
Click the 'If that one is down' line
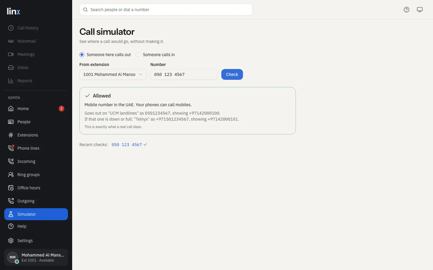coord(162,119)
